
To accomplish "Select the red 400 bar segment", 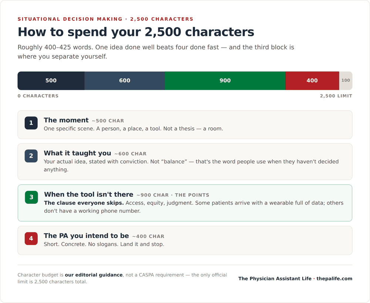I will pos(312,81).
